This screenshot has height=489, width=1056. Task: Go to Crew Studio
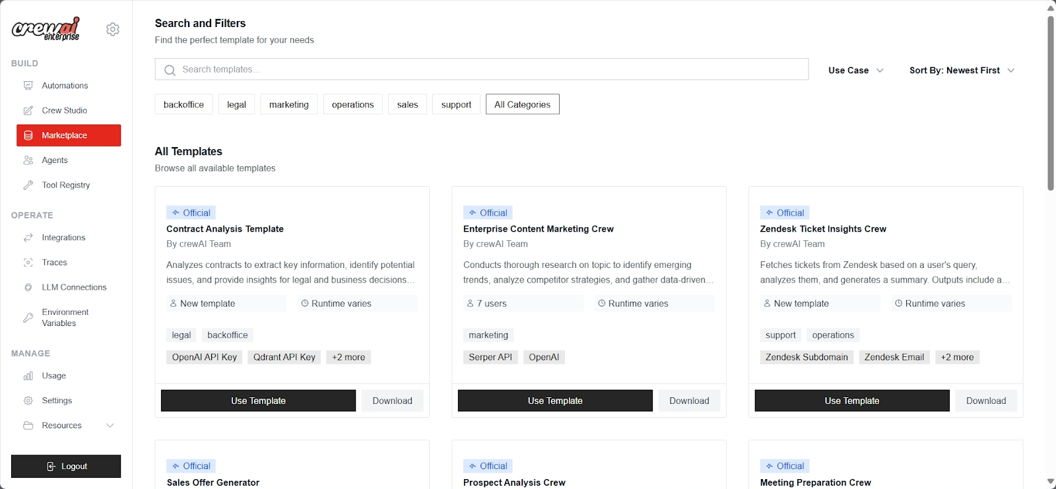click(x=69, y=111)
